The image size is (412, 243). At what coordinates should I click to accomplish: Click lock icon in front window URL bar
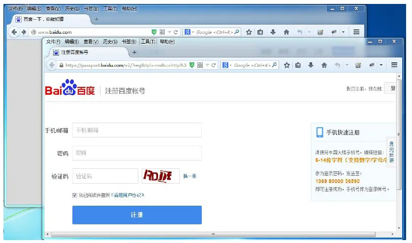click(61, 65)
